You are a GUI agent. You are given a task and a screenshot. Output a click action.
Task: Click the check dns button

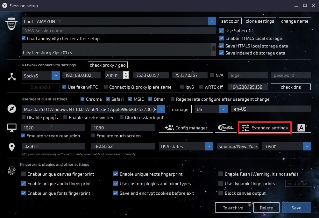tap(291, 87)
